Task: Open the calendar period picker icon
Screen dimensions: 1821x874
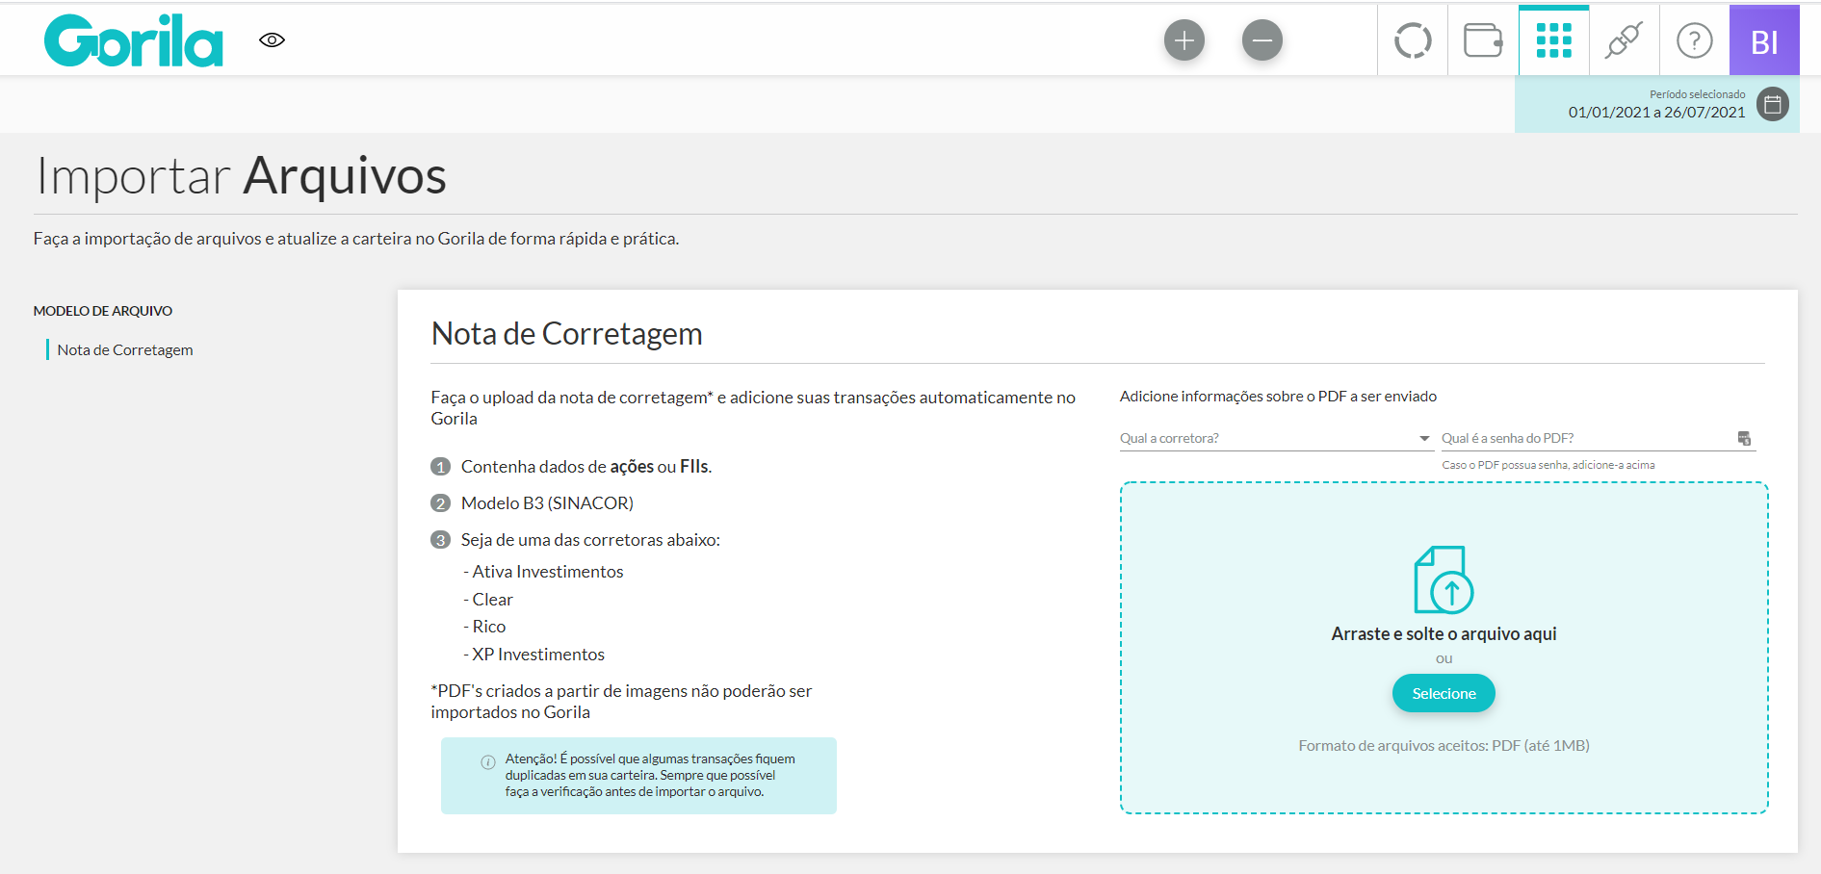Action: [1773, 104]
